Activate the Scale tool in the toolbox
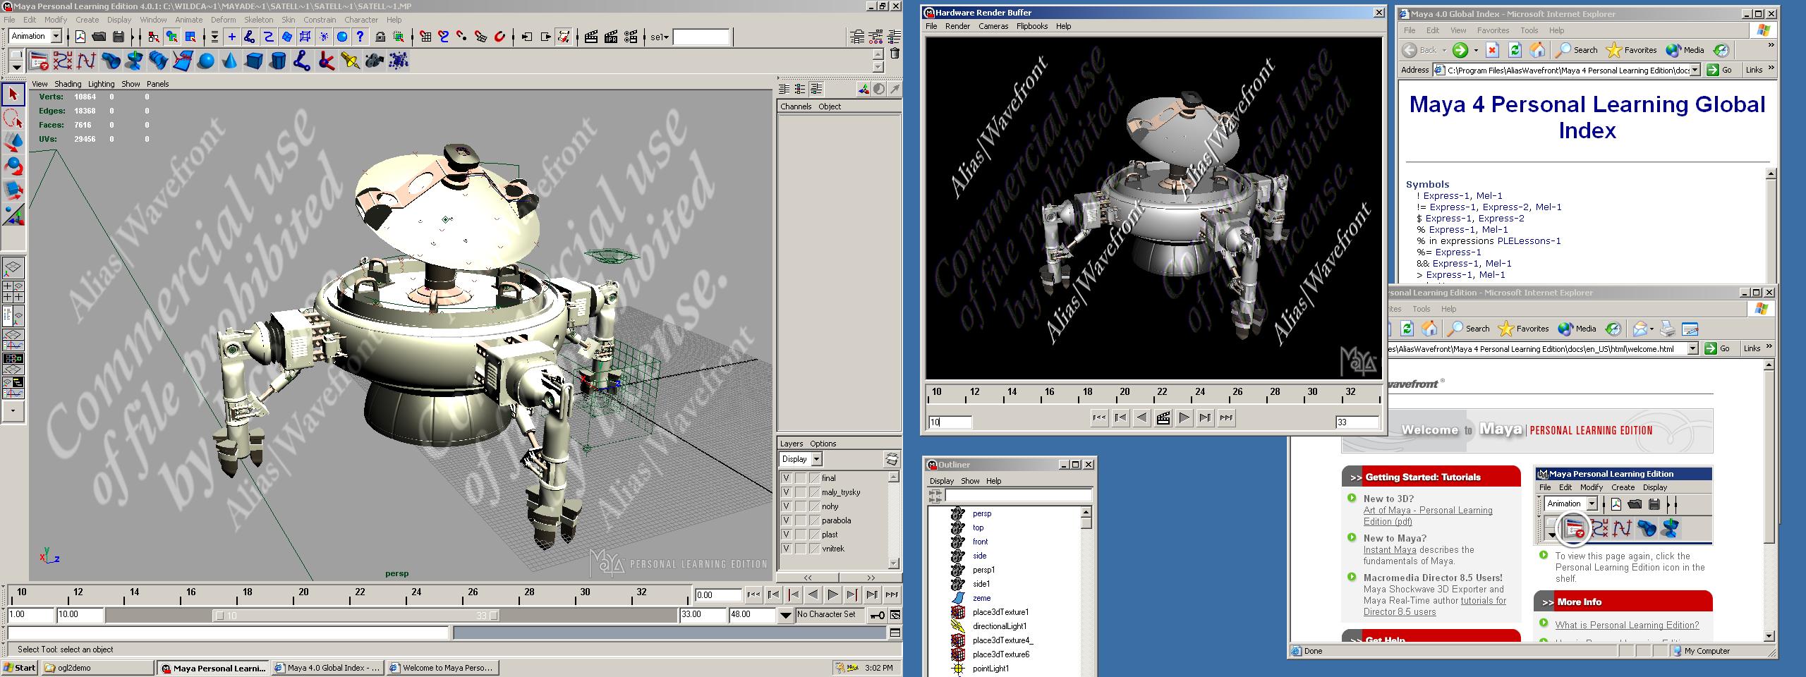This screenshot has height=677, width=1806. [x=13, y=190]
